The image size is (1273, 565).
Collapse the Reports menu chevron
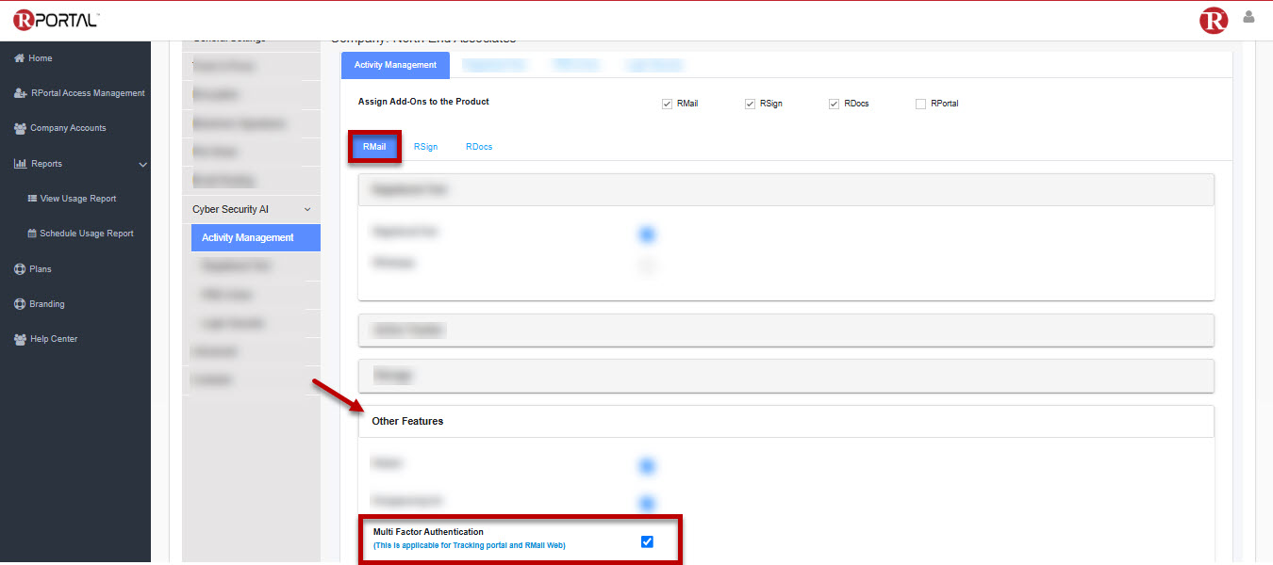click(x=143, y=165)
